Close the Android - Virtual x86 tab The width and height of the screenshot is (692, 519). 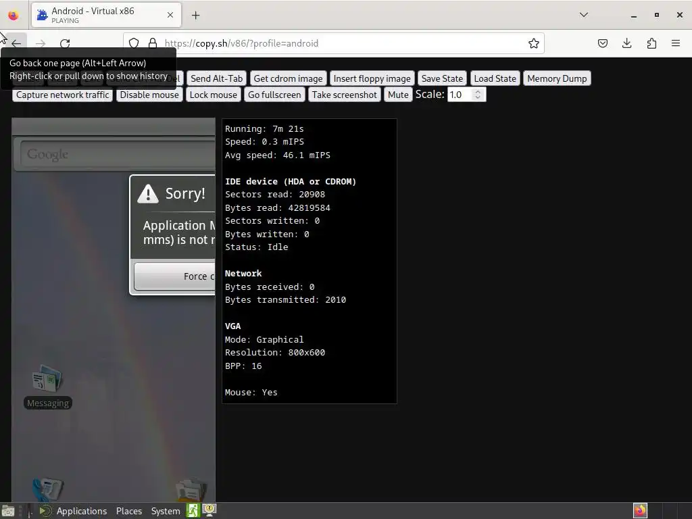170,15
